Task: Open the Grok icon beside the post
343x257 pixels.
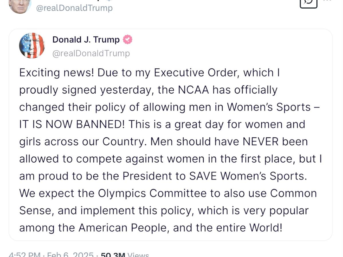Action: click(308, 3)
